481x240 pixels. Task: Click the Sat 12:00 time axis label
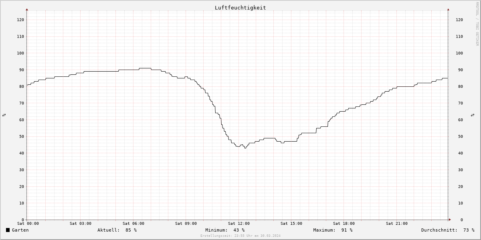click(239, 224)
